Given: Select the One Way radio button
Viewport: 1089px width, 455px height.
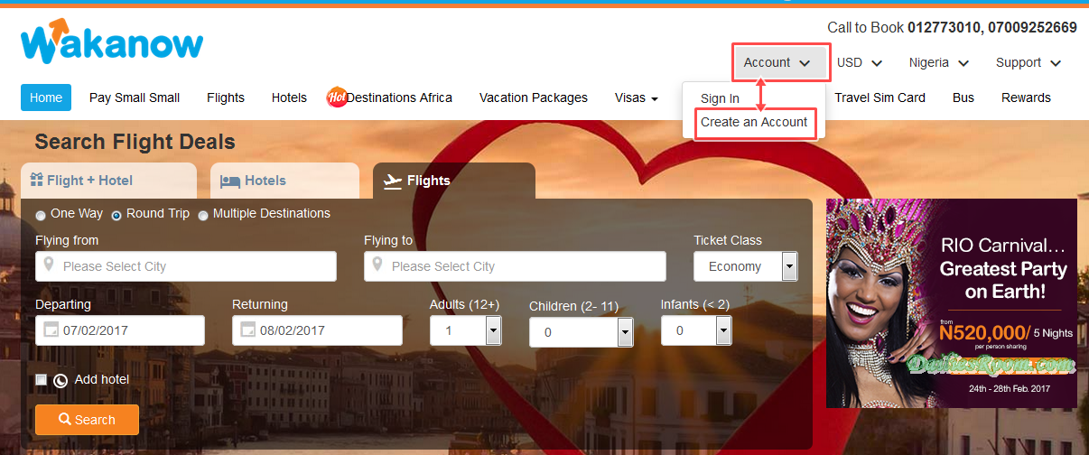Looking at the screenshot, I should click(x=41, y=215).
